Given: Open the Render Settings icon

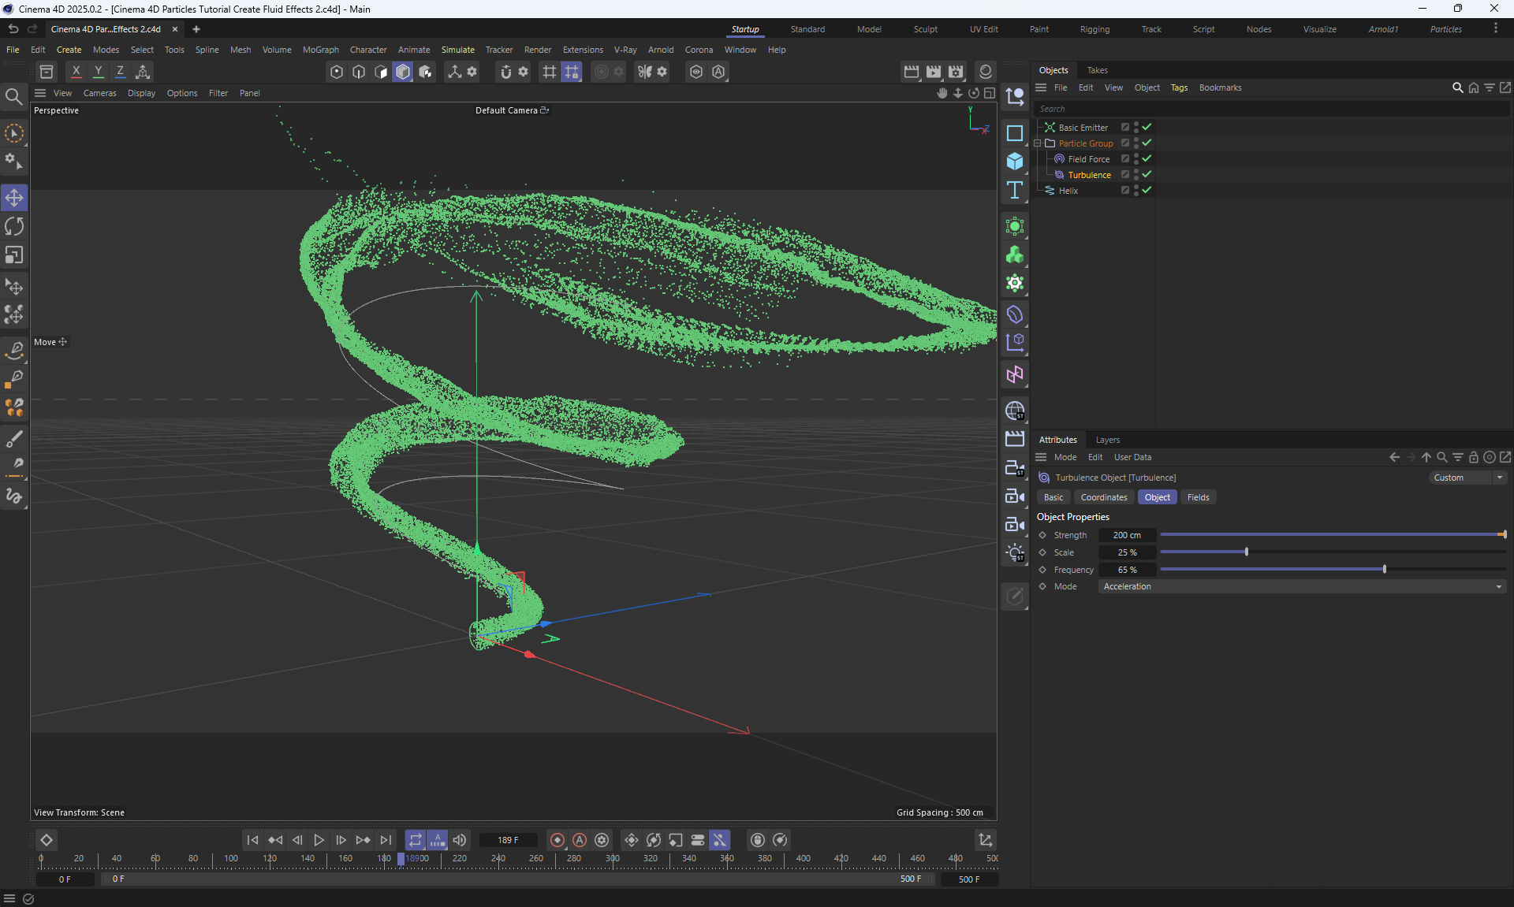Looking at the screenshot, I should point(956,72).
